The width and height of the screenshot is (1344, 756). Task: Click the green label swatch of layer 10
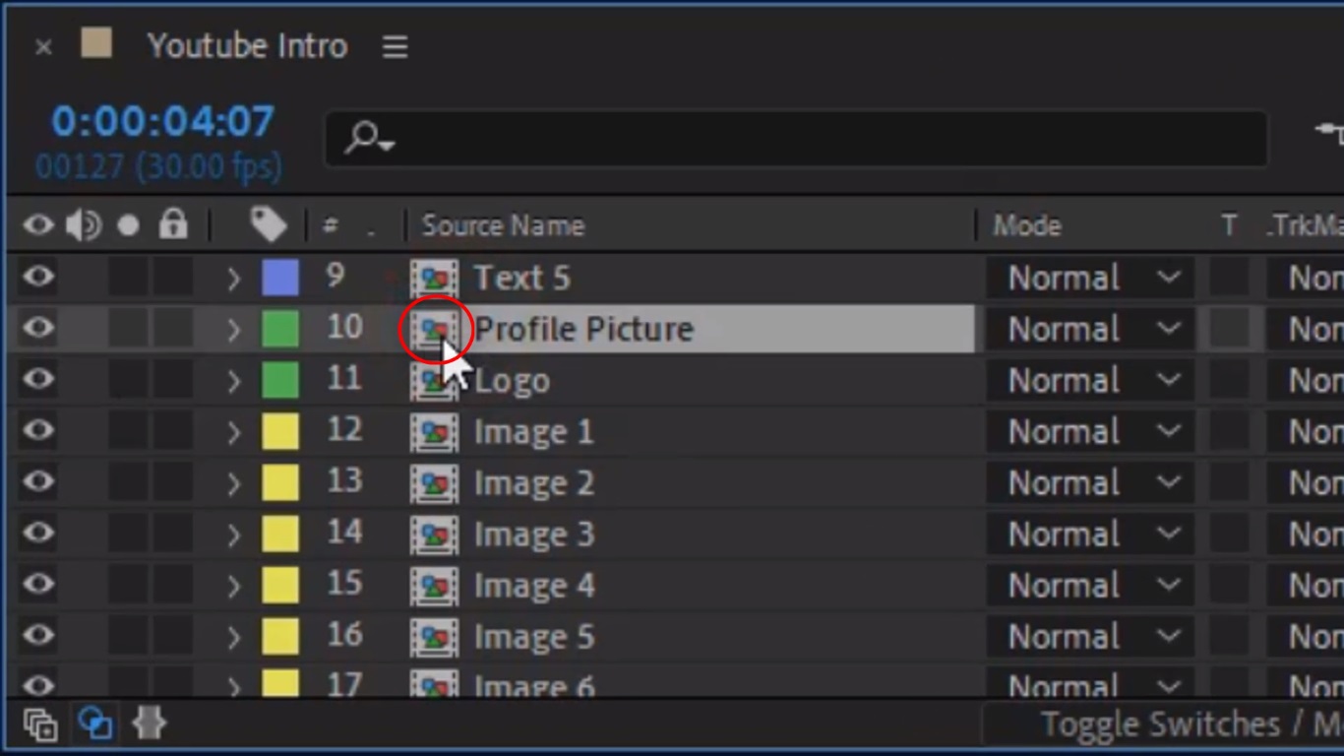[280, 329]
